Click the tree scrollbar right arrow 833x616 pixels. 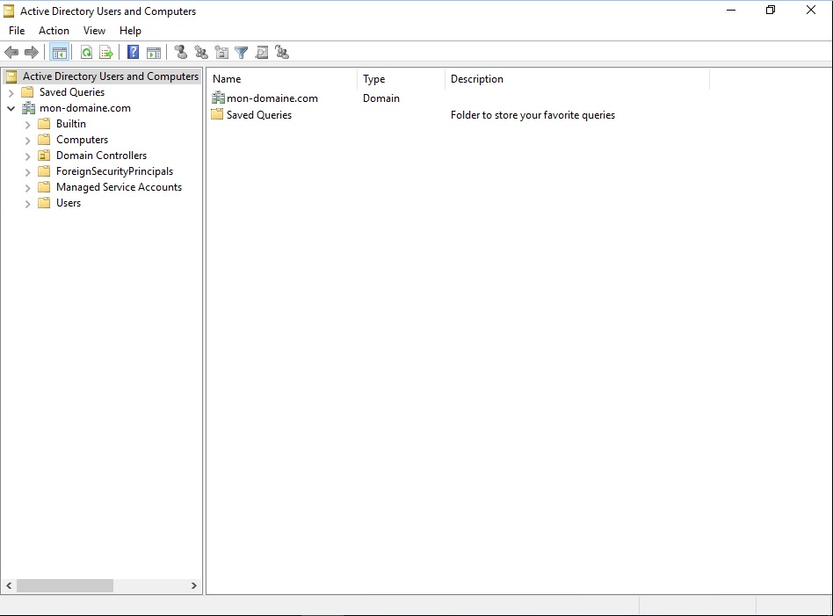tap(194, 586)
